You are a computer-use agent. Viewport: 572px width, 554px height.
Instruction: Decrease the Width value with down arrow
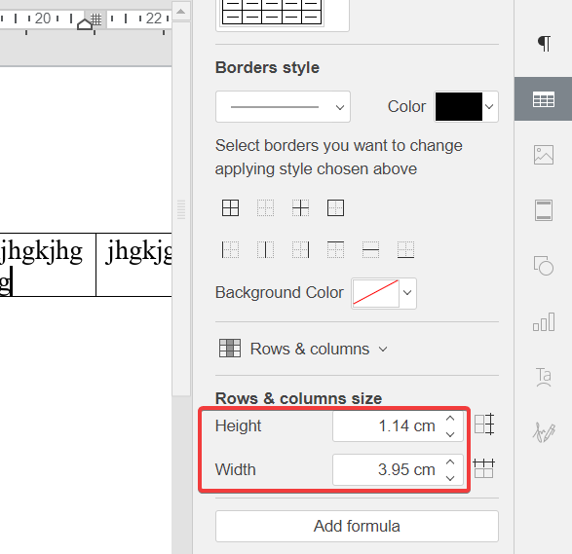(450, 478)
